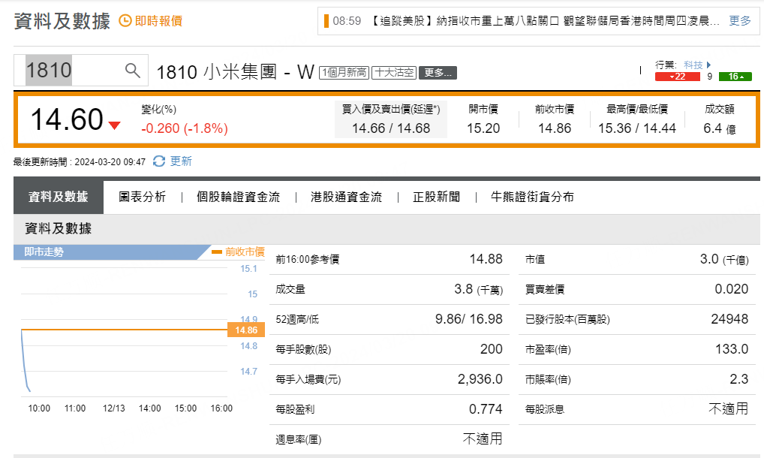764x458 pixels.
Task: Click the 週息率(厘) label
Action: pyautogui.click(x=298, y=439)
